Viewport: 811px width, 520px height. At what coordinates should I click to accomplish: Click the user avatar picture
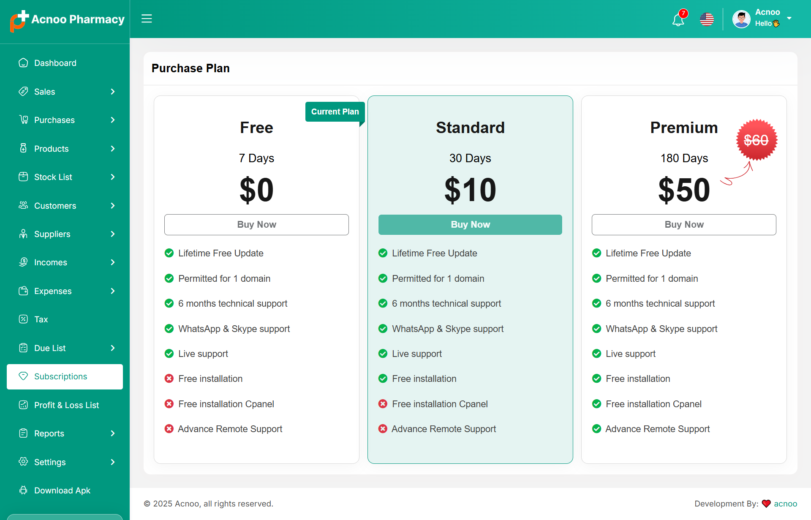(x=741, y=19)
